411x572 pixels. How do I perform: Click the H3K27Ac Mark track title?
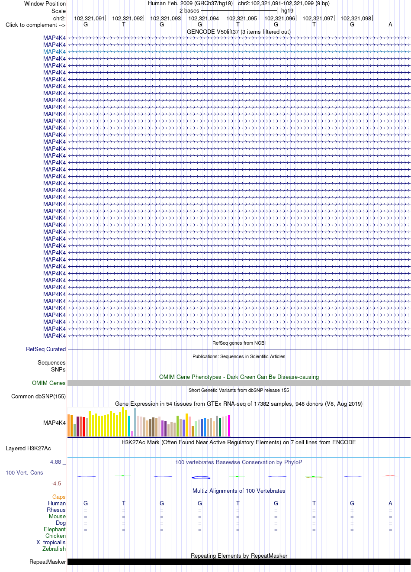(239, 442)
